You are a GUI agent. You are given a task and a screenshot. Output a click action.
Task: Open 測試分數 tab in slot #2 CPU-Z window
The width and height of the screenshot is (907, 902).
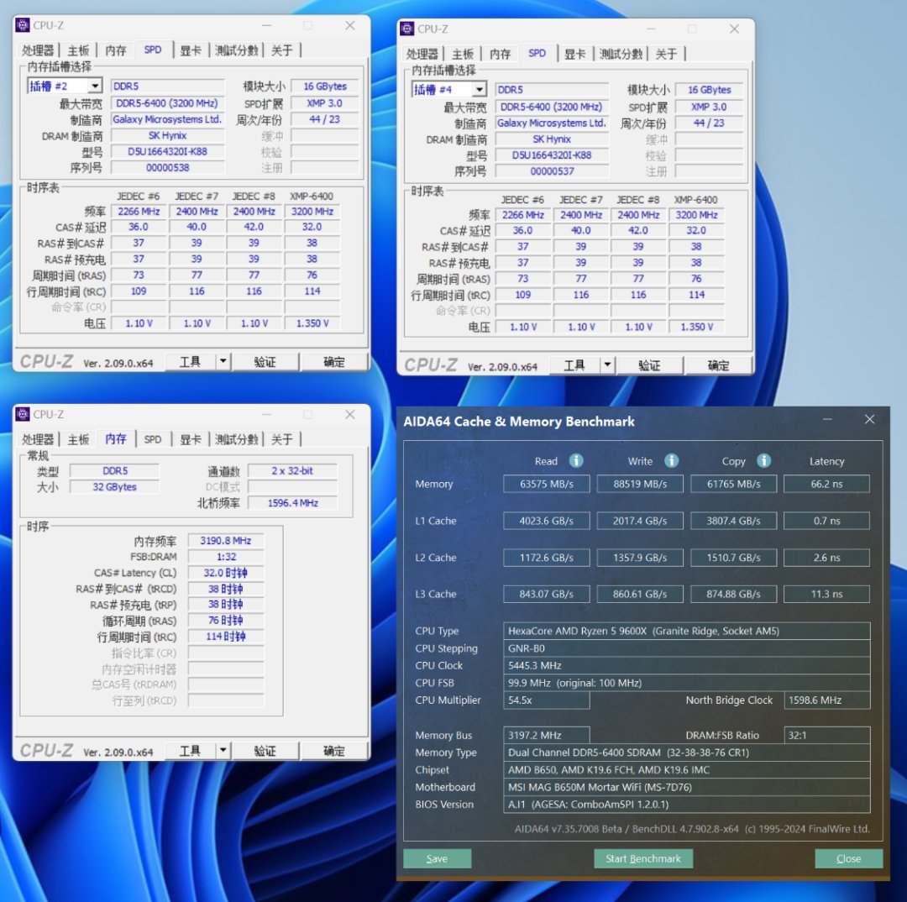[x=236, y=50]
